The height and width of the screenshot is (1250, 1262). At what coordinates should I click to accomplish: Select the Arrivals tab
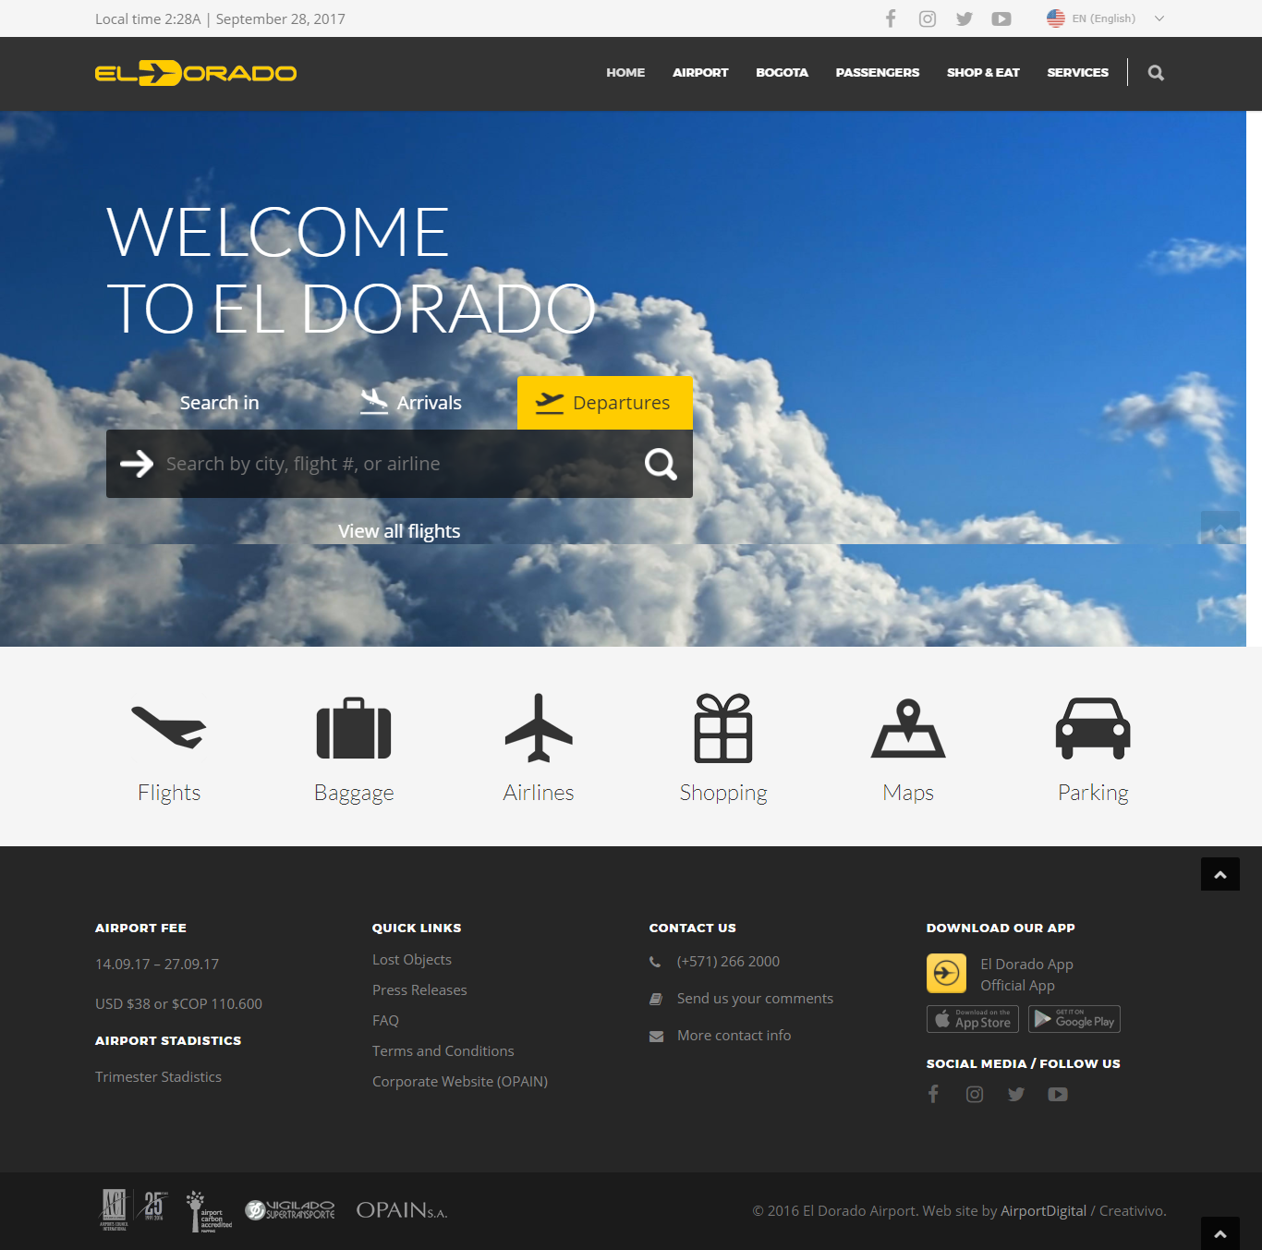tap(411, 403)
